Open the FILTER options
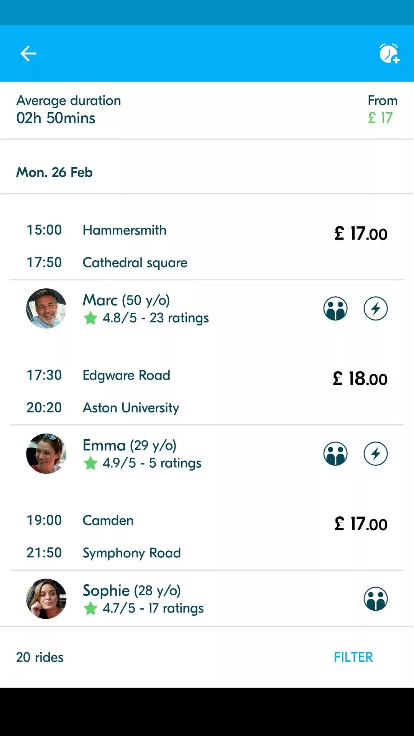Screen dimensions: 414x736 (353, 657)
